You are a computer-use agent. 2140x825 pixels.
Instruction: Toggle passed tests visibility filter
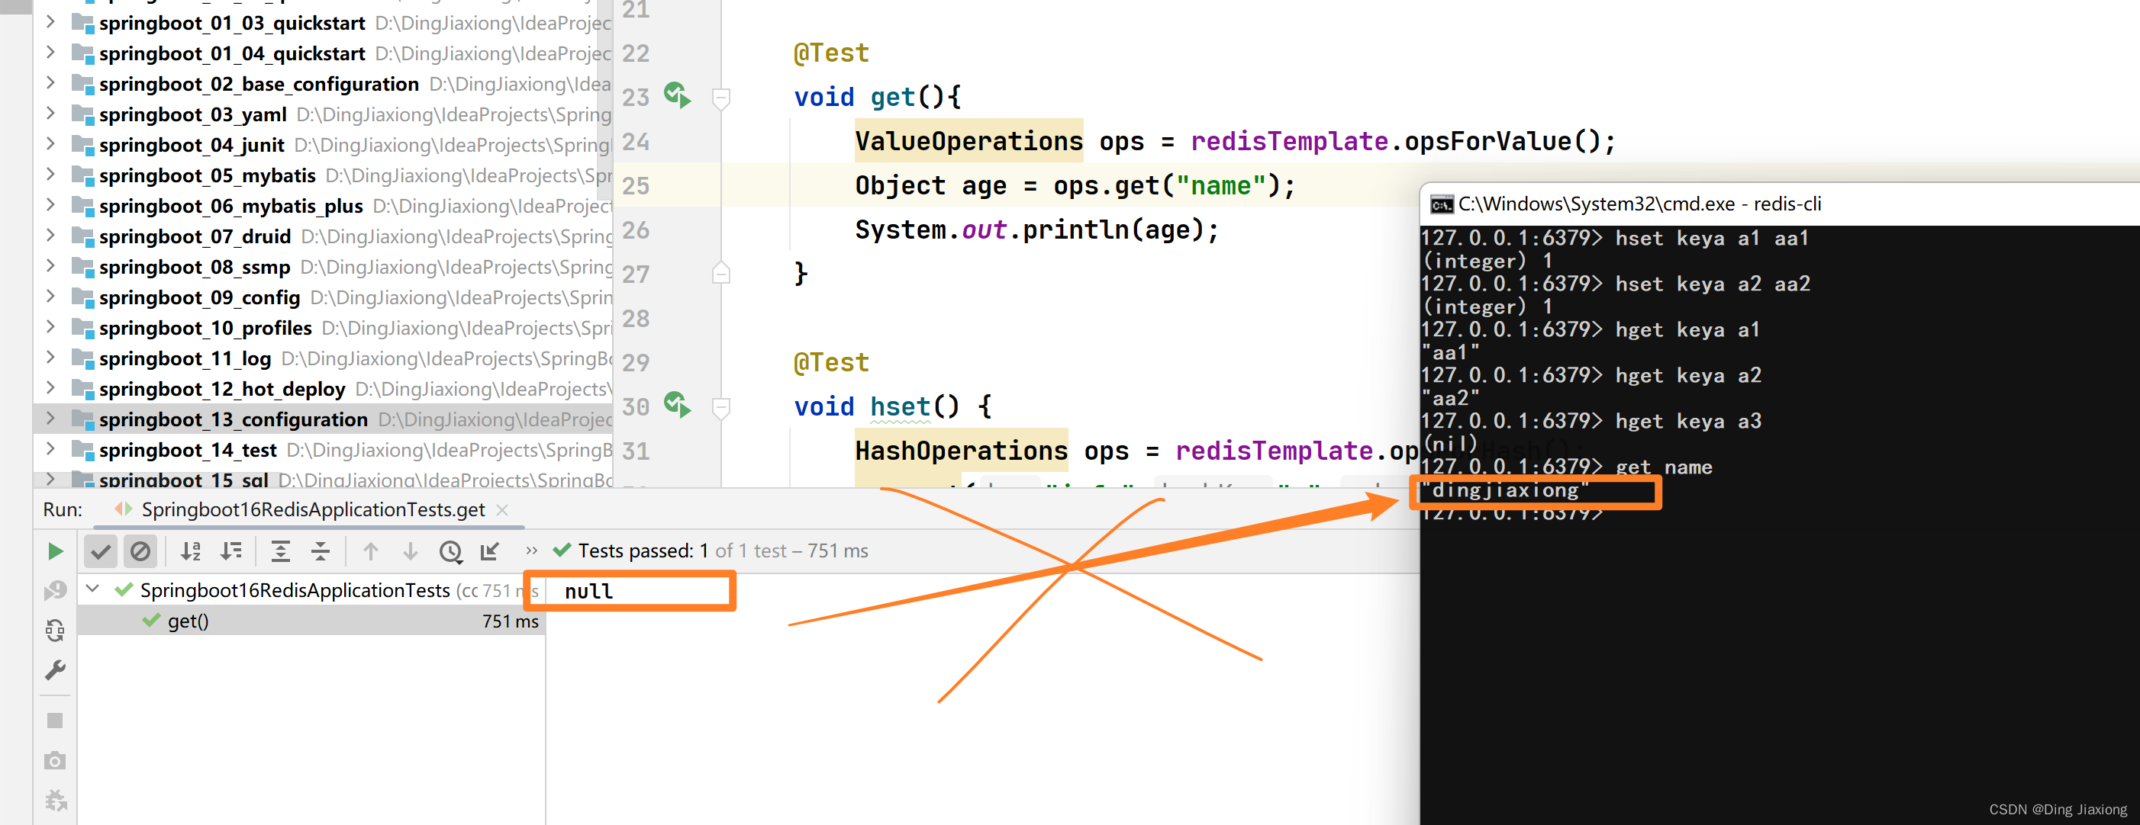(101, 551)
